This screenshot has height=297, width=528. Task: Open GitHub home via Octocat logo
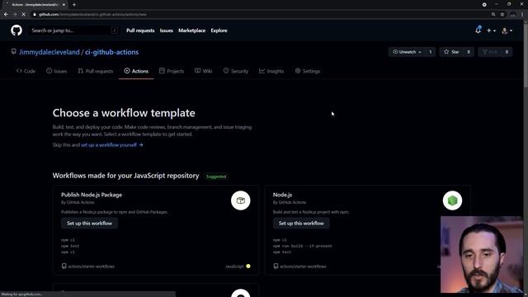16,31
